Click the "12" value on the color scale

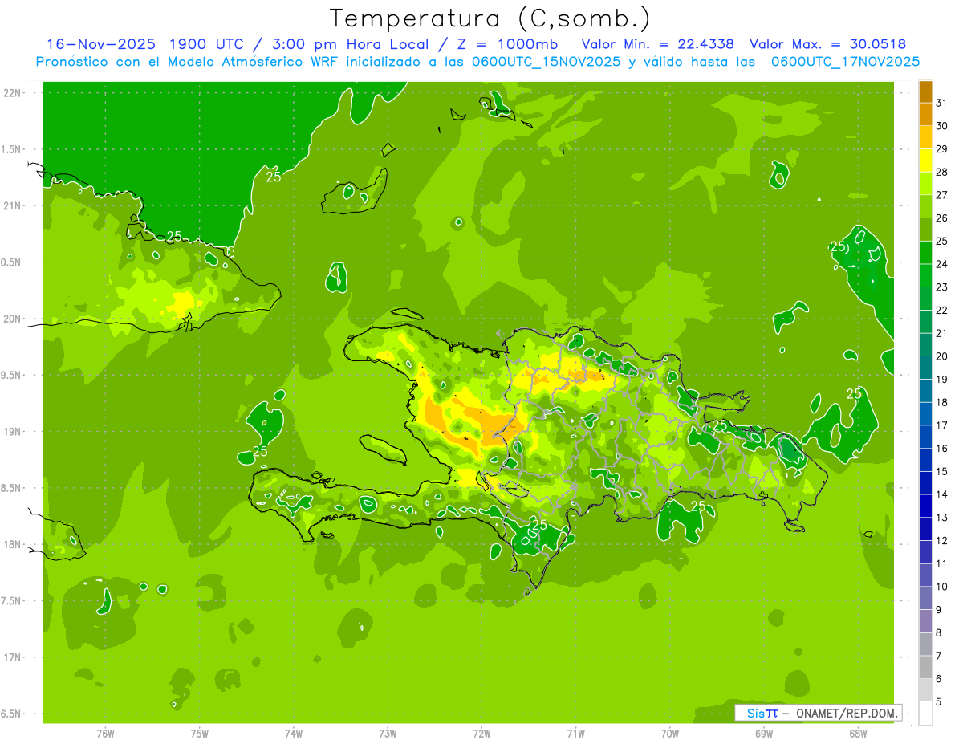[942, 541]
